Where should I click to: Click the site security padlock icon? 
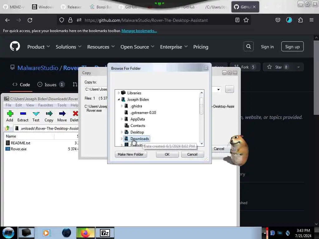click(x=70, y=20)
